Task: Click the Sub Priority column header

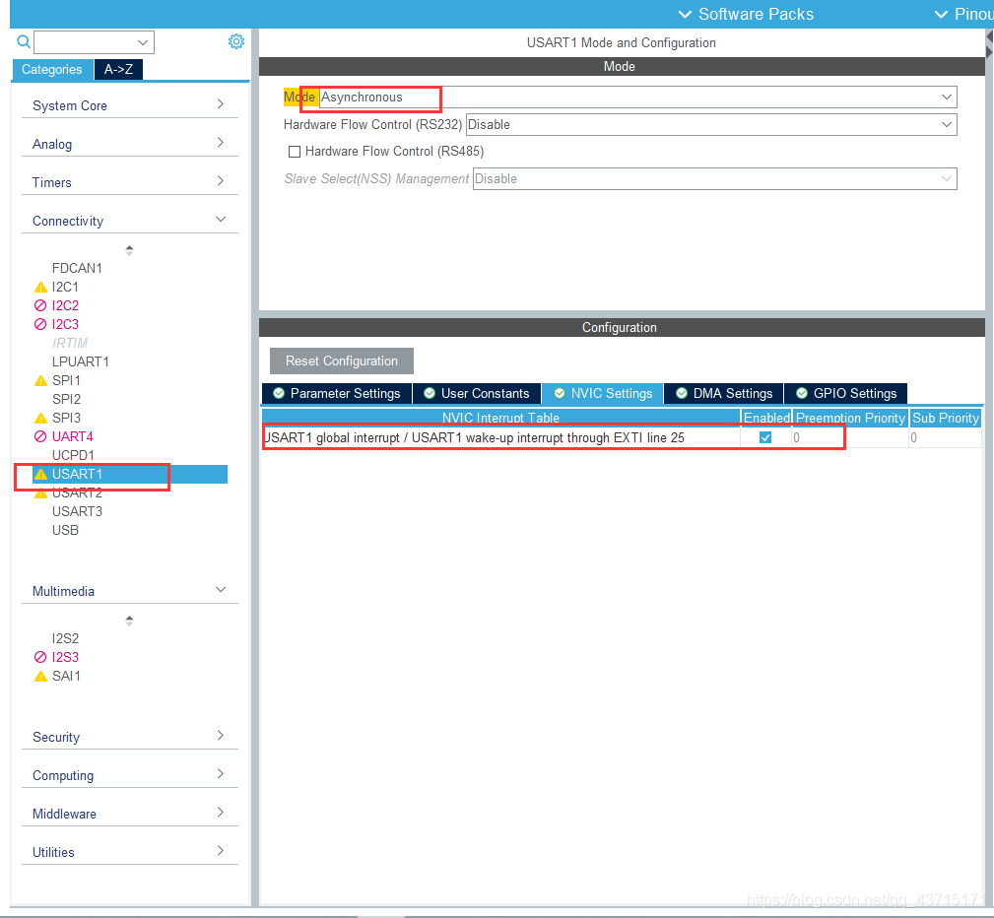Action: tap(945, 418)
